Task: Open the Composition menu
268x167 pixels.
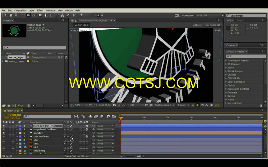Action: [x=20, y=11]
